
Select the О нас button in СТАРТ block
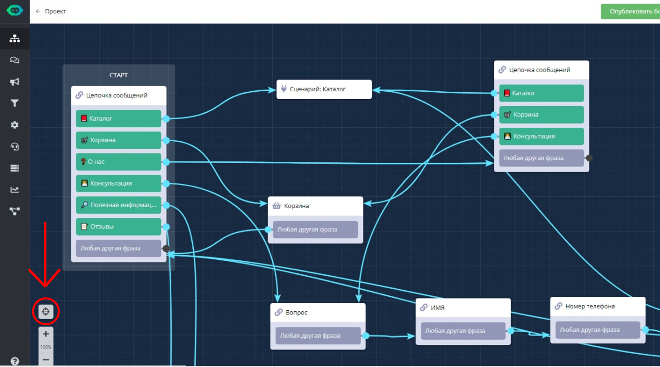coord(118,162)
